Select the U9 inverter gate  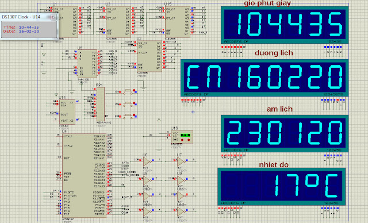pyautogui.click(x=181, y=180)
